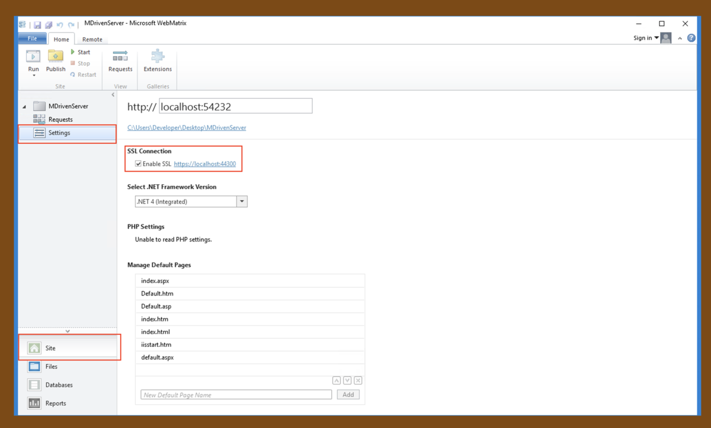Select index.aspx in default pages list
The width and height of the screenshot is (711, 428).
(x=250, y=281)
